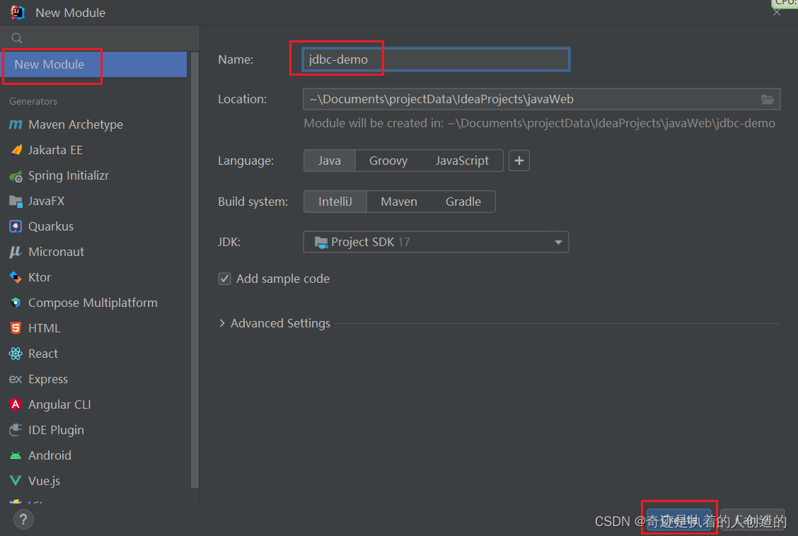Choose the IDE Plugin generator icon
The image size is (798, 536).
16,430
